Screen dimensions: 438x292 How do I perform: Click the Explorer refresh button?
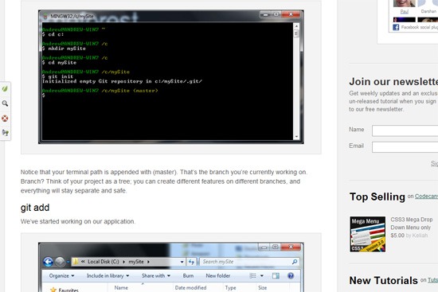(191, 262)
